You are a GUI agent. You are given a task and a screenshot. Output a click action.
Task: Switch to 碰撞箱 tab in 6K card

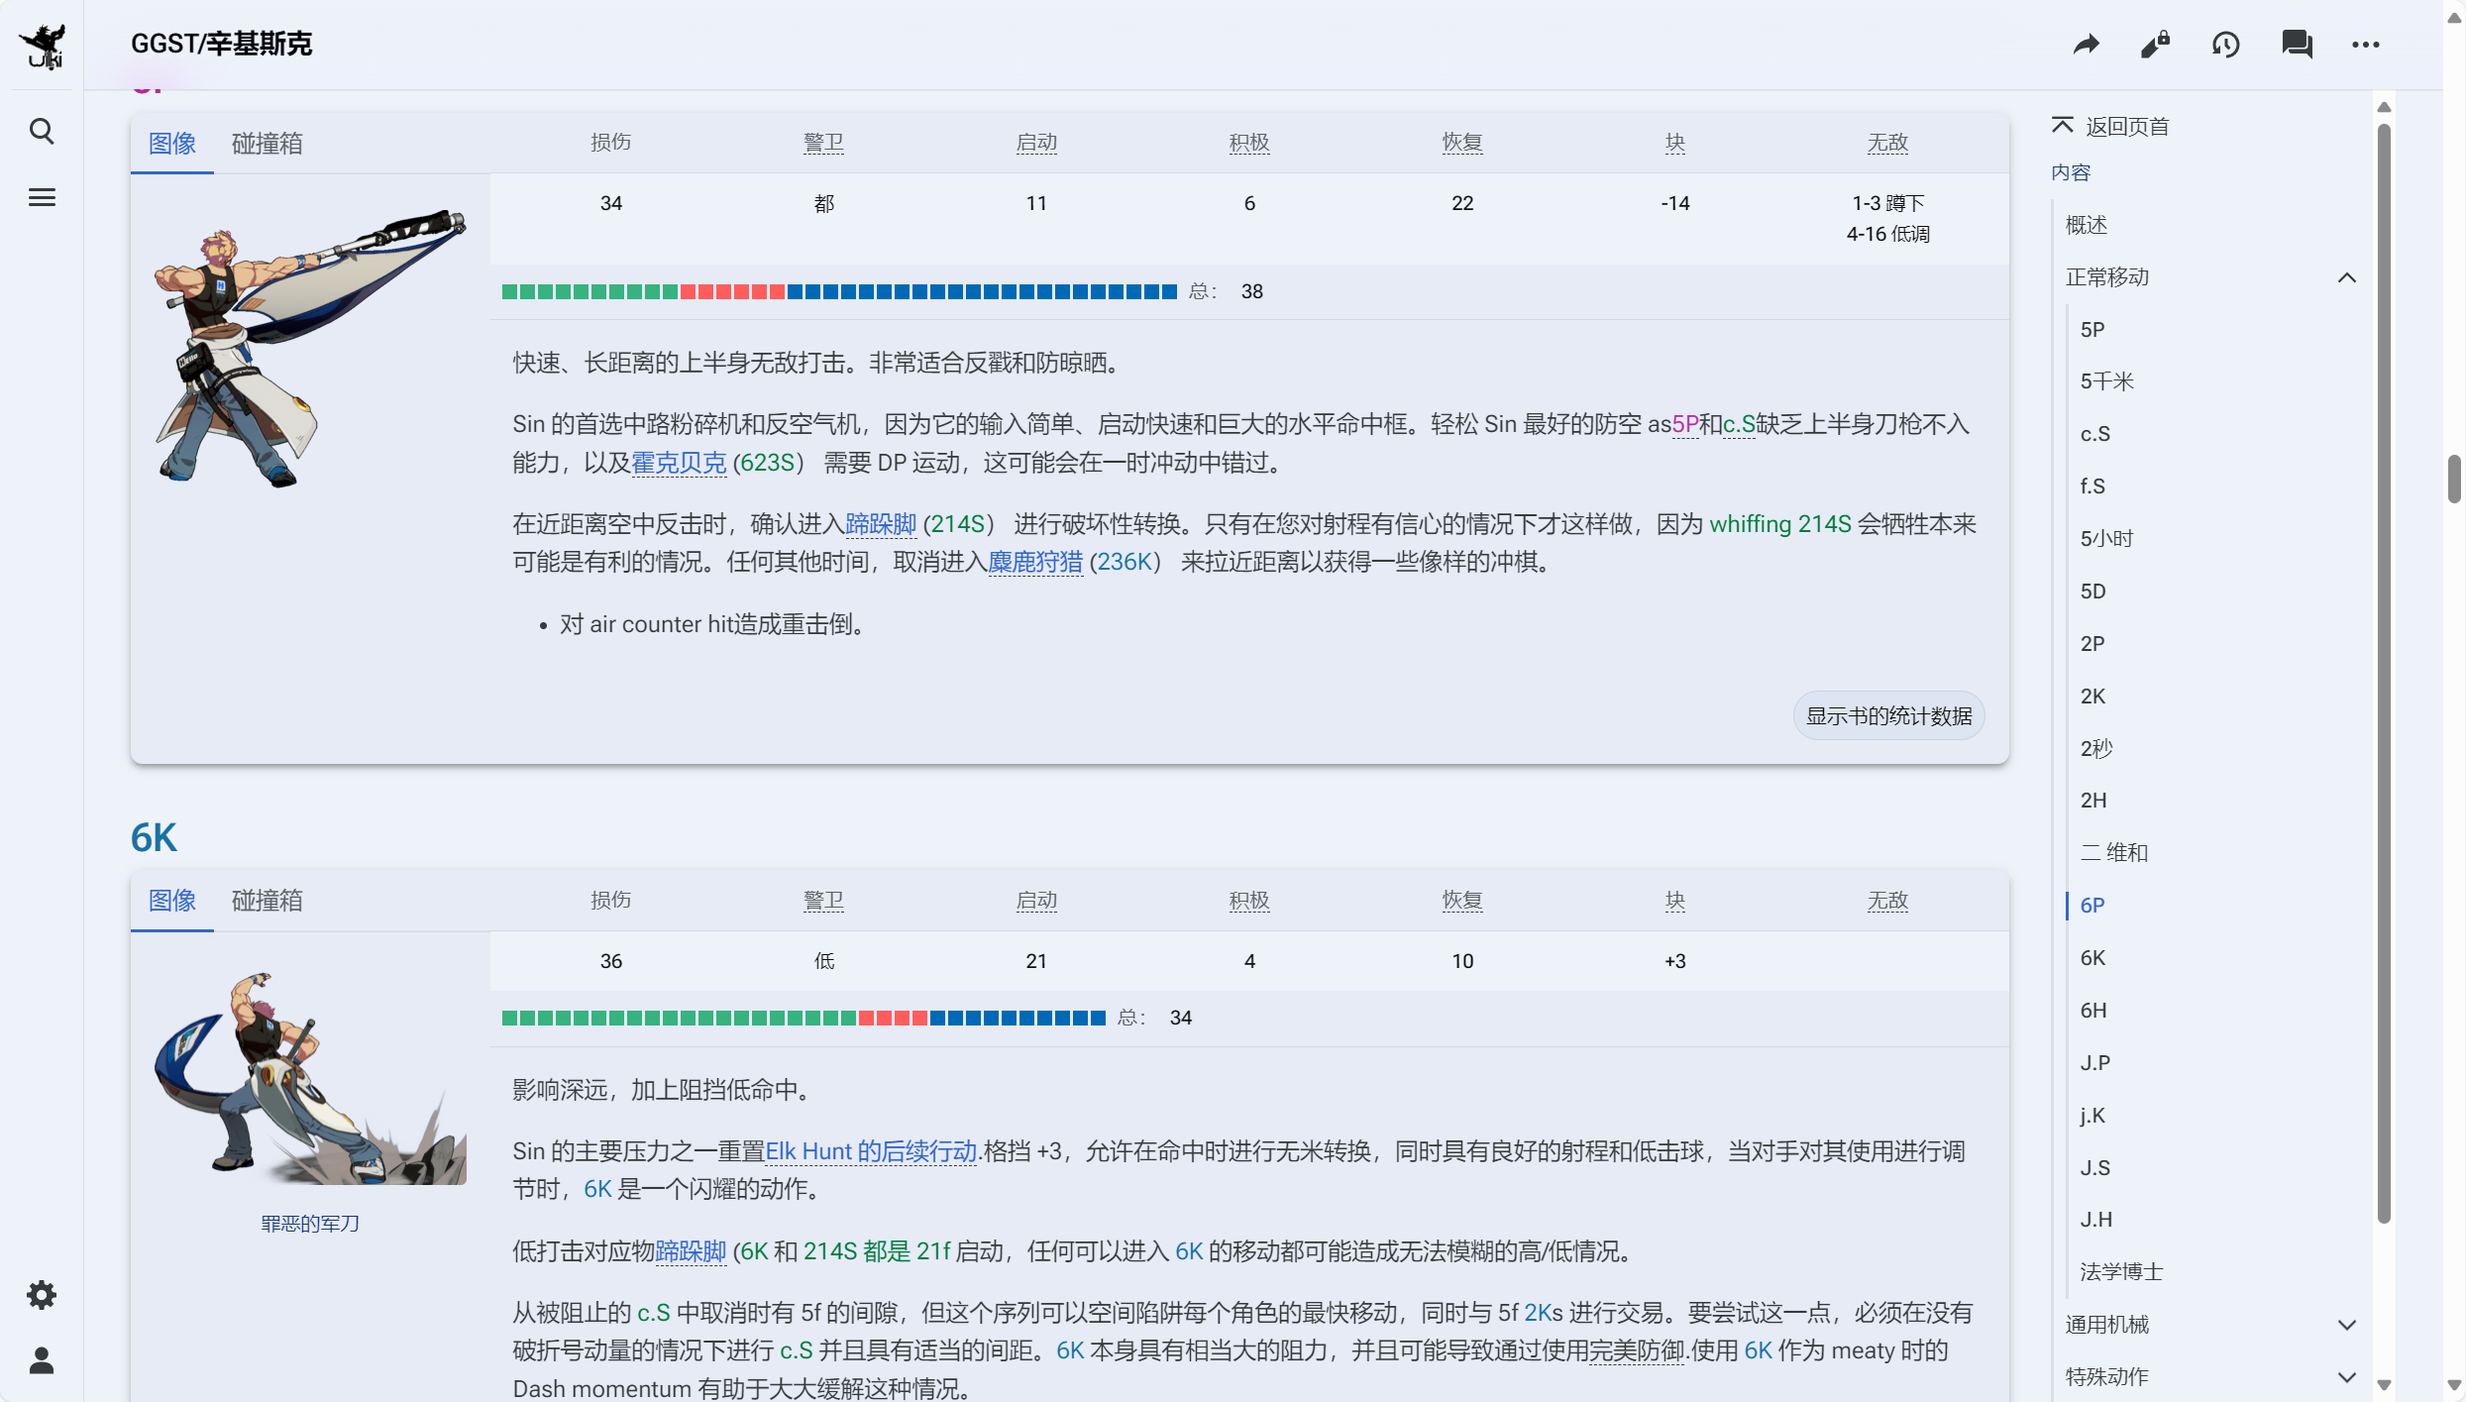pyautogui.click(x=268, y=901)
